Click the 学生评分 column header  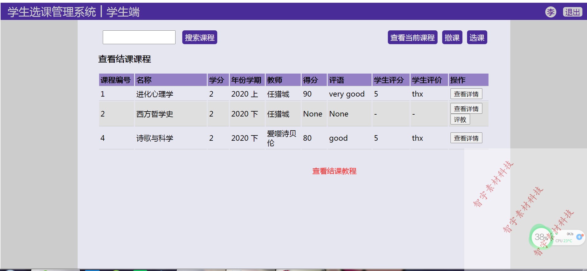(x=391, y=80)
